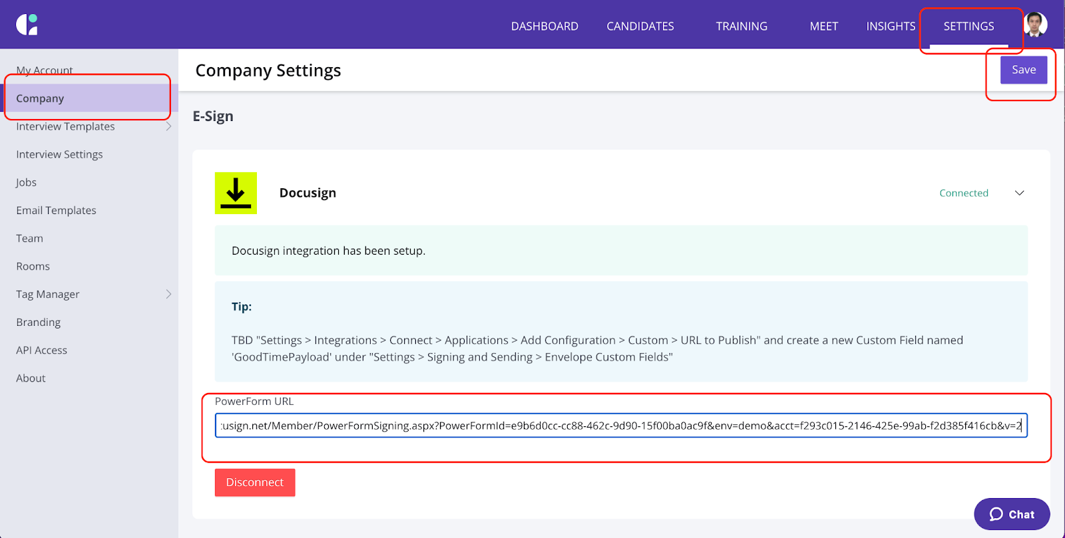Open Email Templates in the sidebar
The width and height of the screenshot is (1065, 538).
click(x=57, y=210)
